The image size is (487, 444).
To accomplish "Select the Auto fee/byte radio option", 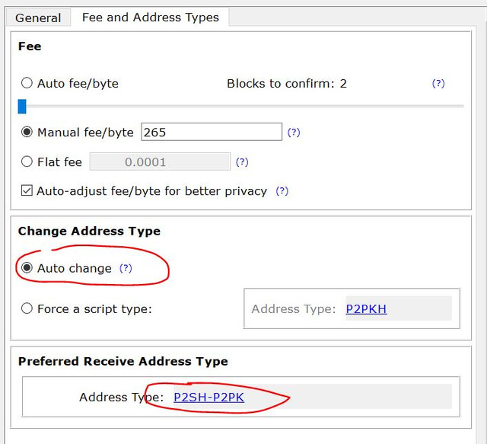I will tap(27, 83).
